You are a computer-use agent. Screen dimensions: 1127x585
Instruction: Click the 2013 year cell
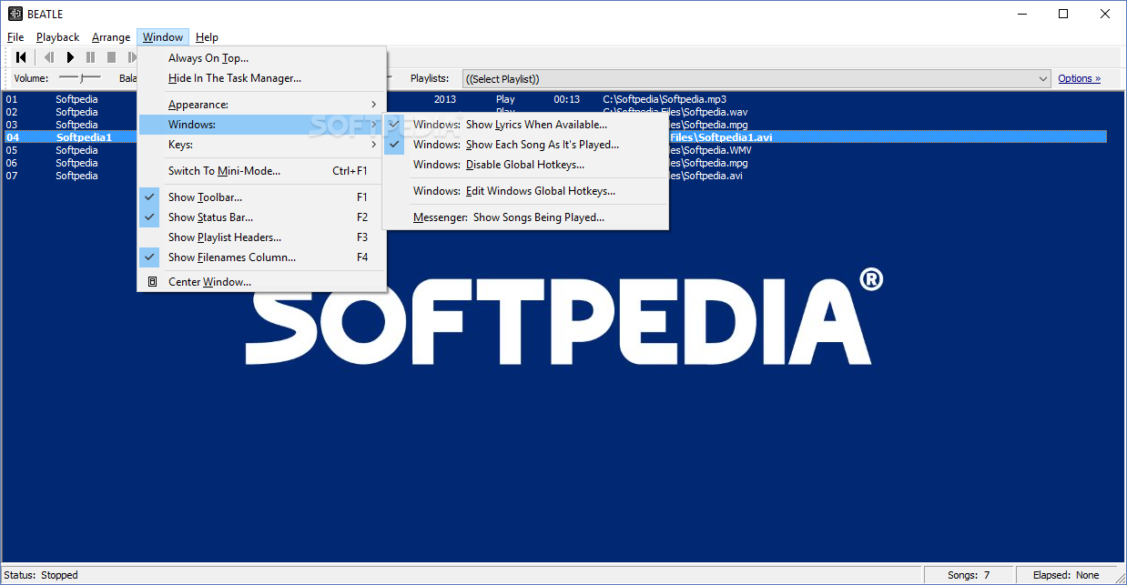click(445, 99)
